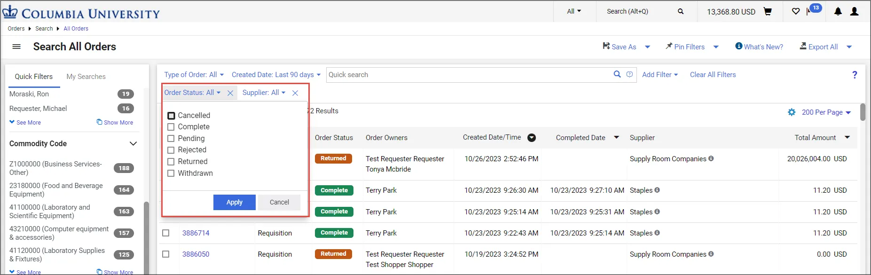871x275 pixels.
Task: Click the Columbia University crown logo
Action: pyautogui.click(x=10, y=12)
